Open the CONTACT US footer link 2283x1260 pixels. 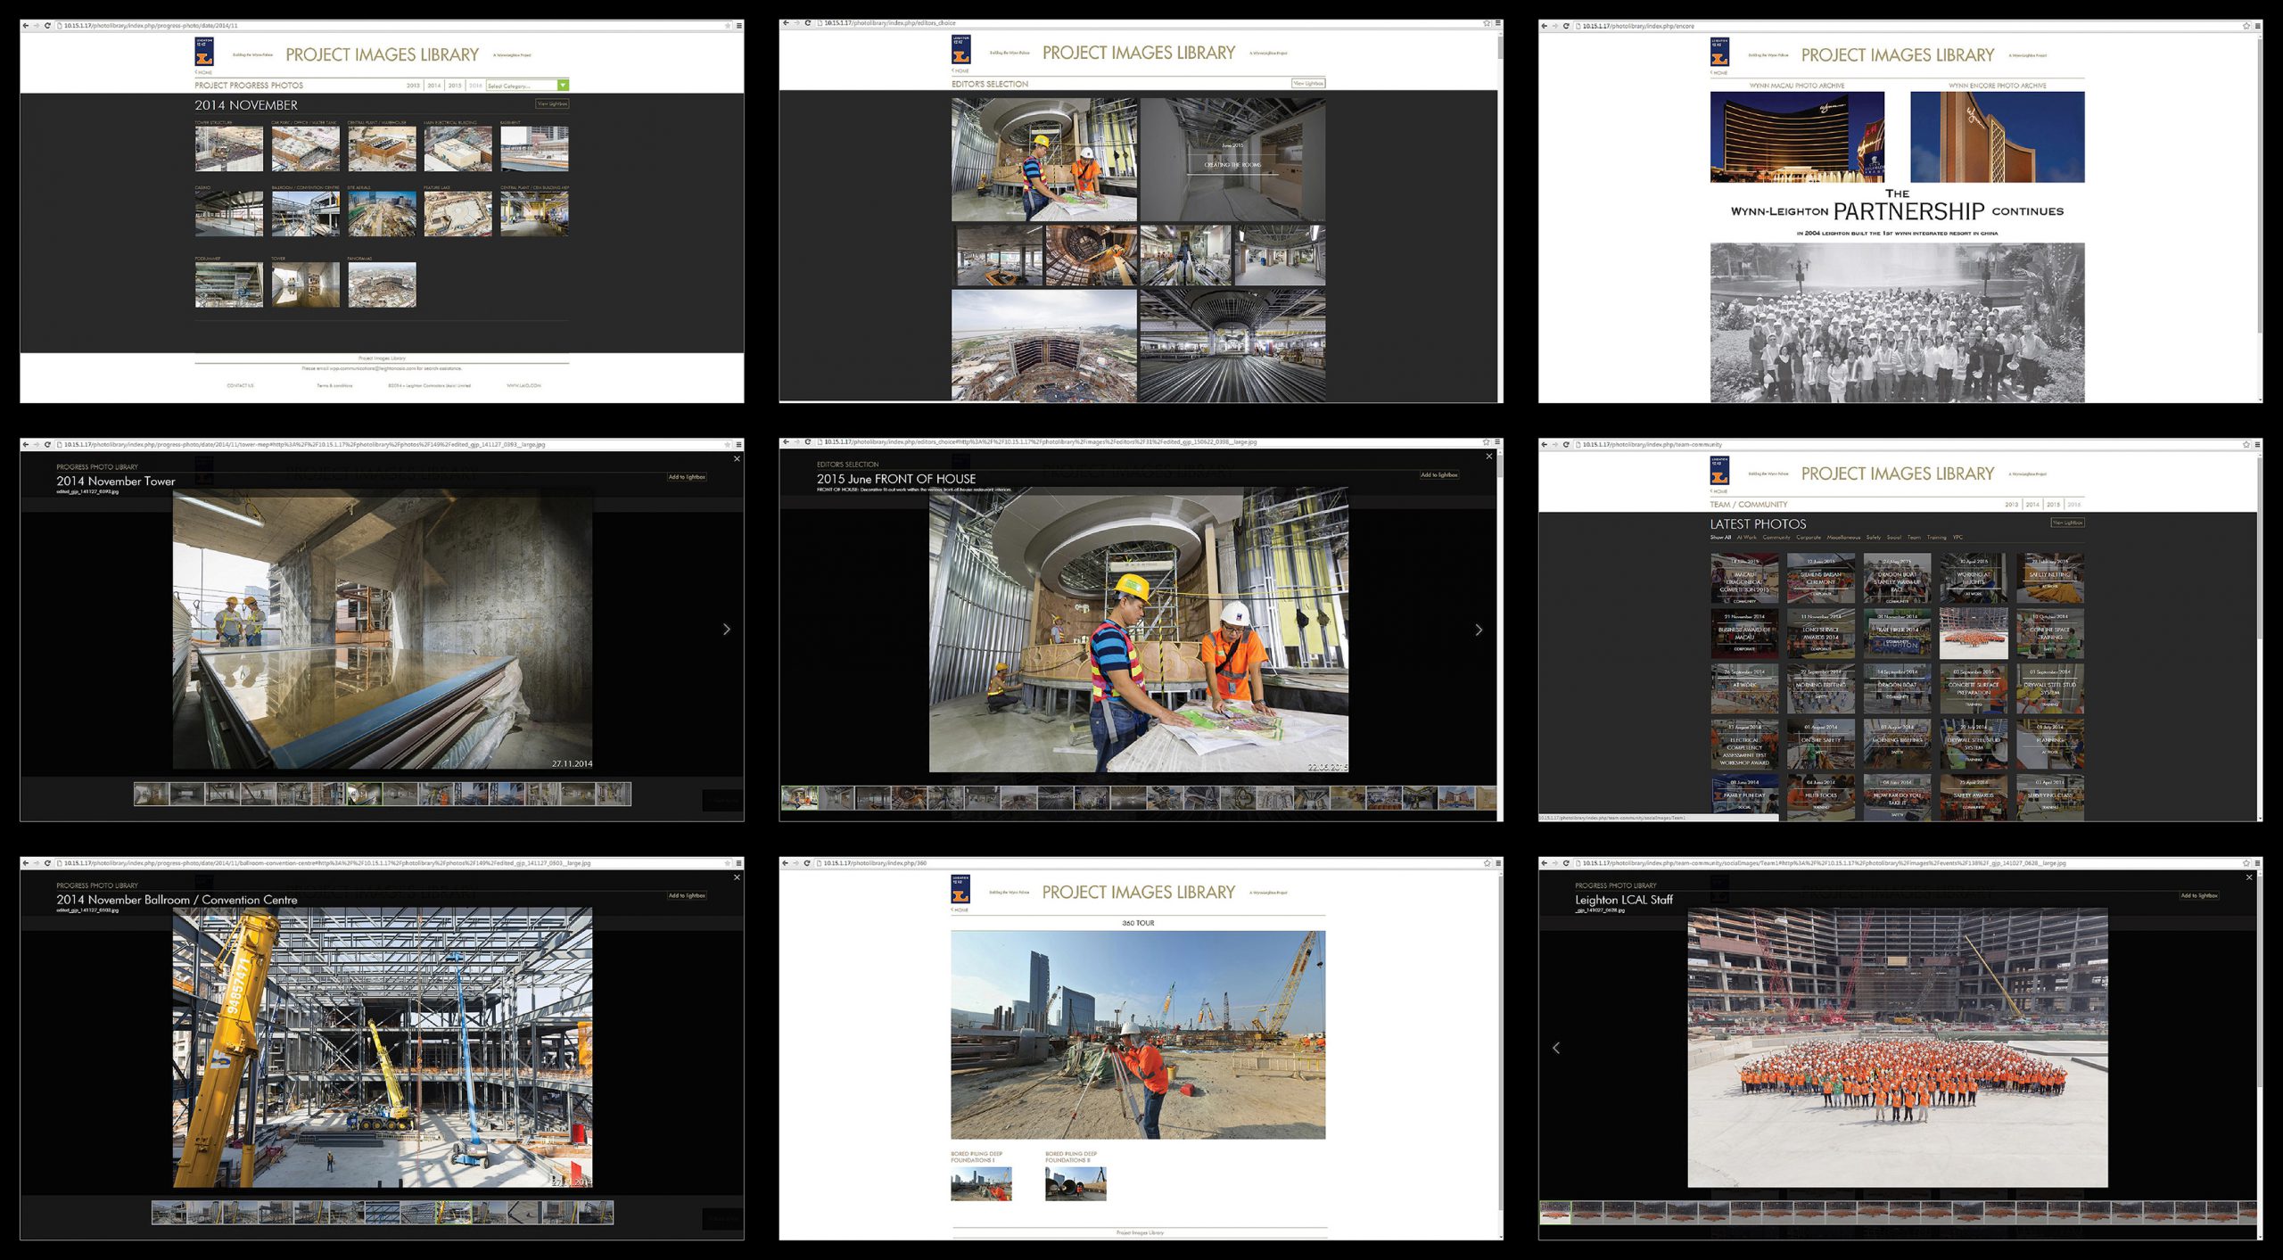click(240, 386)
